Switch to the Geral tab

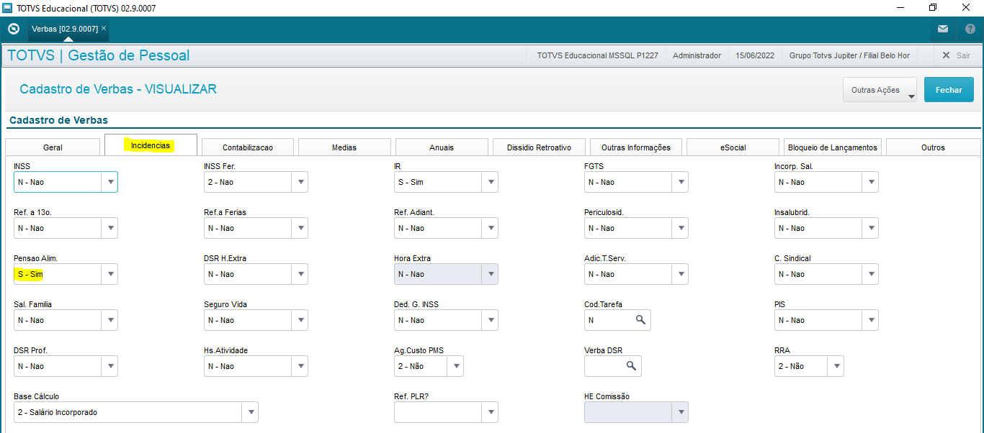pos(53,147)
